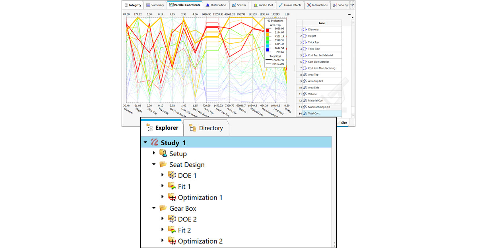Expand the DOE 1 node
Screen dimensions: 477x248
click(x=163, y=175)
